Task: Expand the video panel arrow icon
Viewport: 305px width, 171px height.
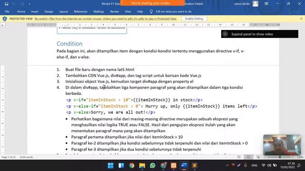Action: (225, 34)
